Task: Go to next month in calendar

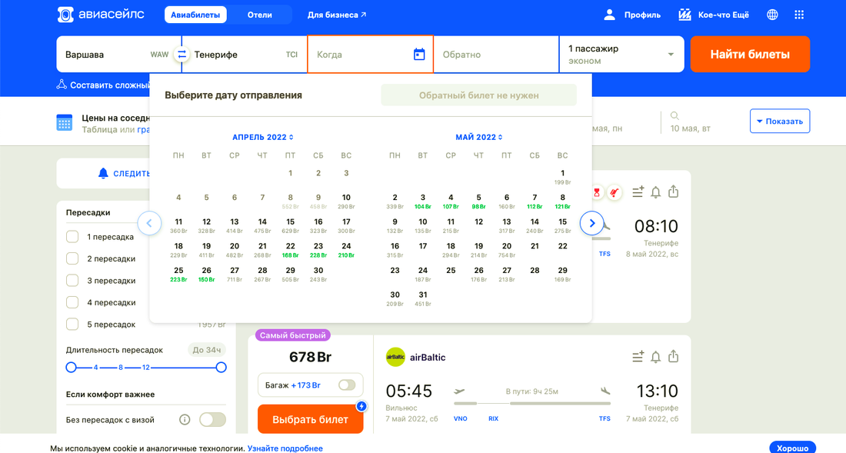Action: tap(592, 223)
